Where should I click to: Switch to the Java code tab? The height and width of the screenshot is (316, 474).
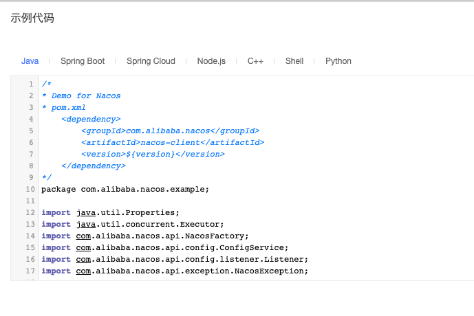[30, 61]
